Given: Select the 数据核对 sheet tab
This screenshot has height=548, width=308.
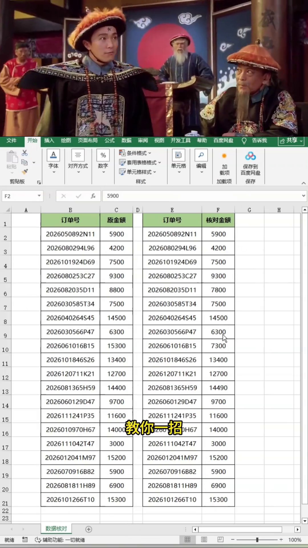Looking at the screenshot, I should 56,529.
